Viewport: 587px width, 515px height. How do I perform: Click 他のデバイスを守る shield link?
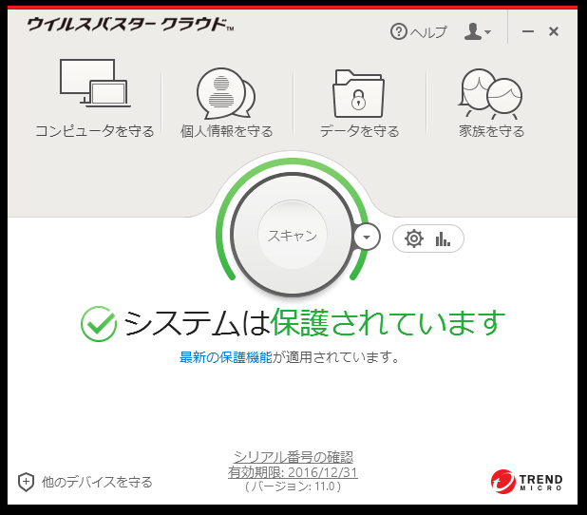(85, 482)
